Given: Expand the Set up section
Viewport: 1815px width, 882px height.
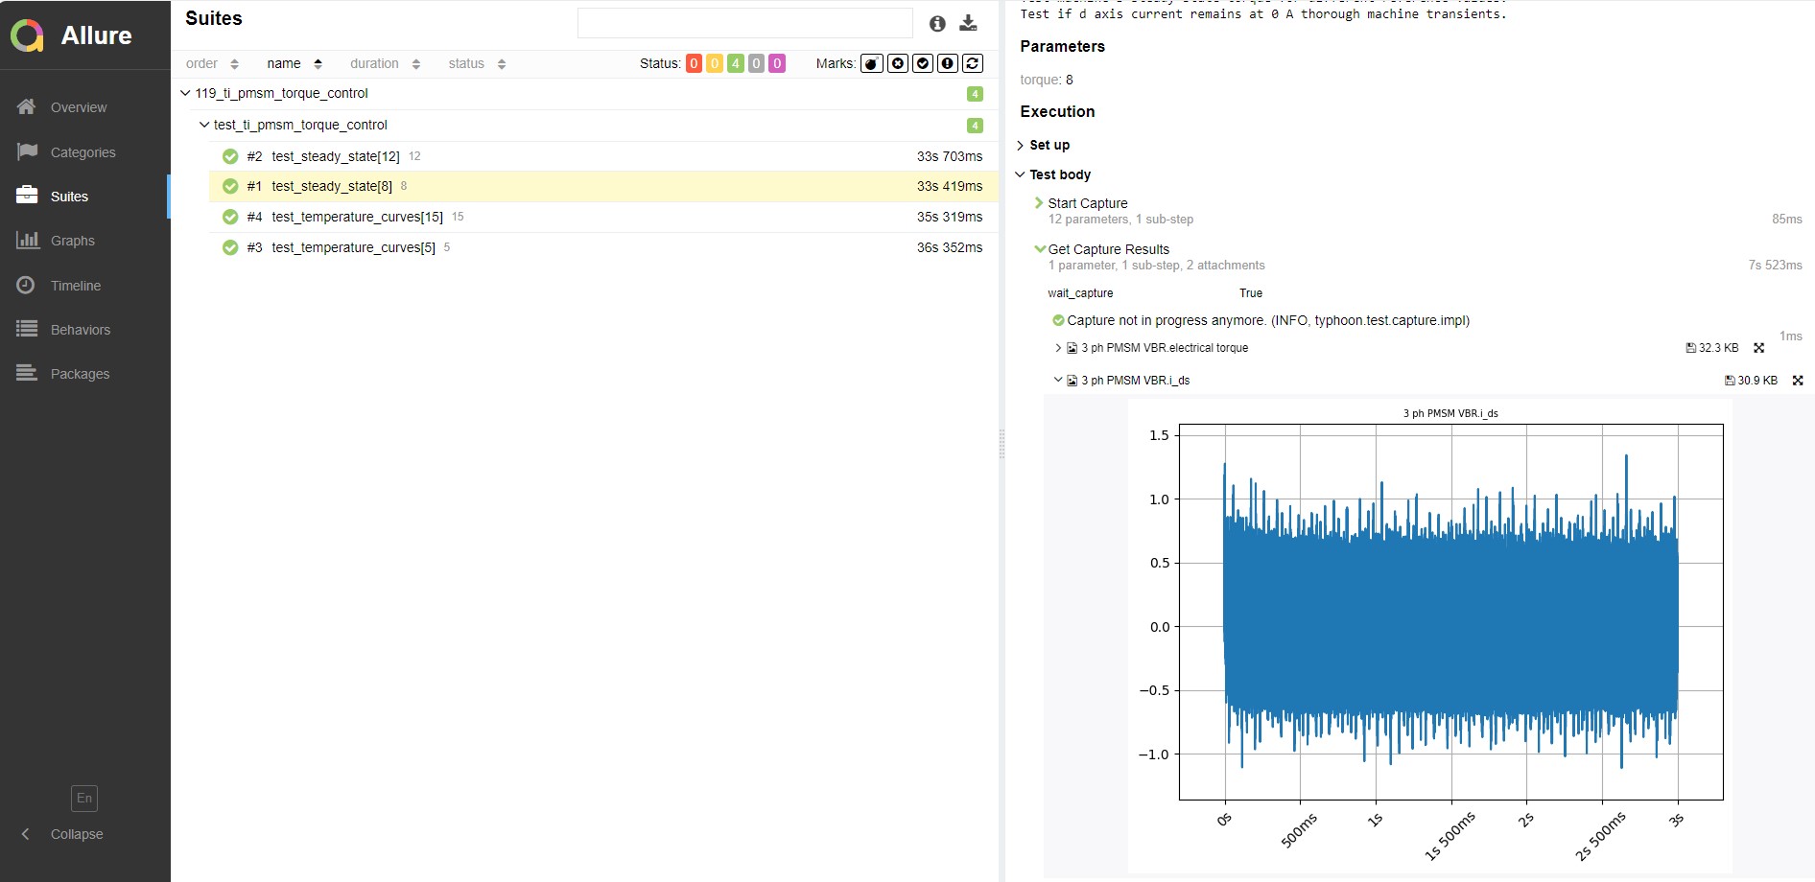Looking at the screenshot, I should pos(1049,145).
